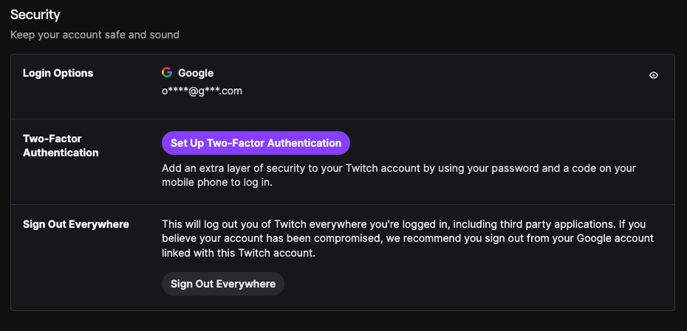Image resolution: width=687 pixels, height=331 pixels.
Task: Click the "third party applications" phrase
Action: (545, 224)
